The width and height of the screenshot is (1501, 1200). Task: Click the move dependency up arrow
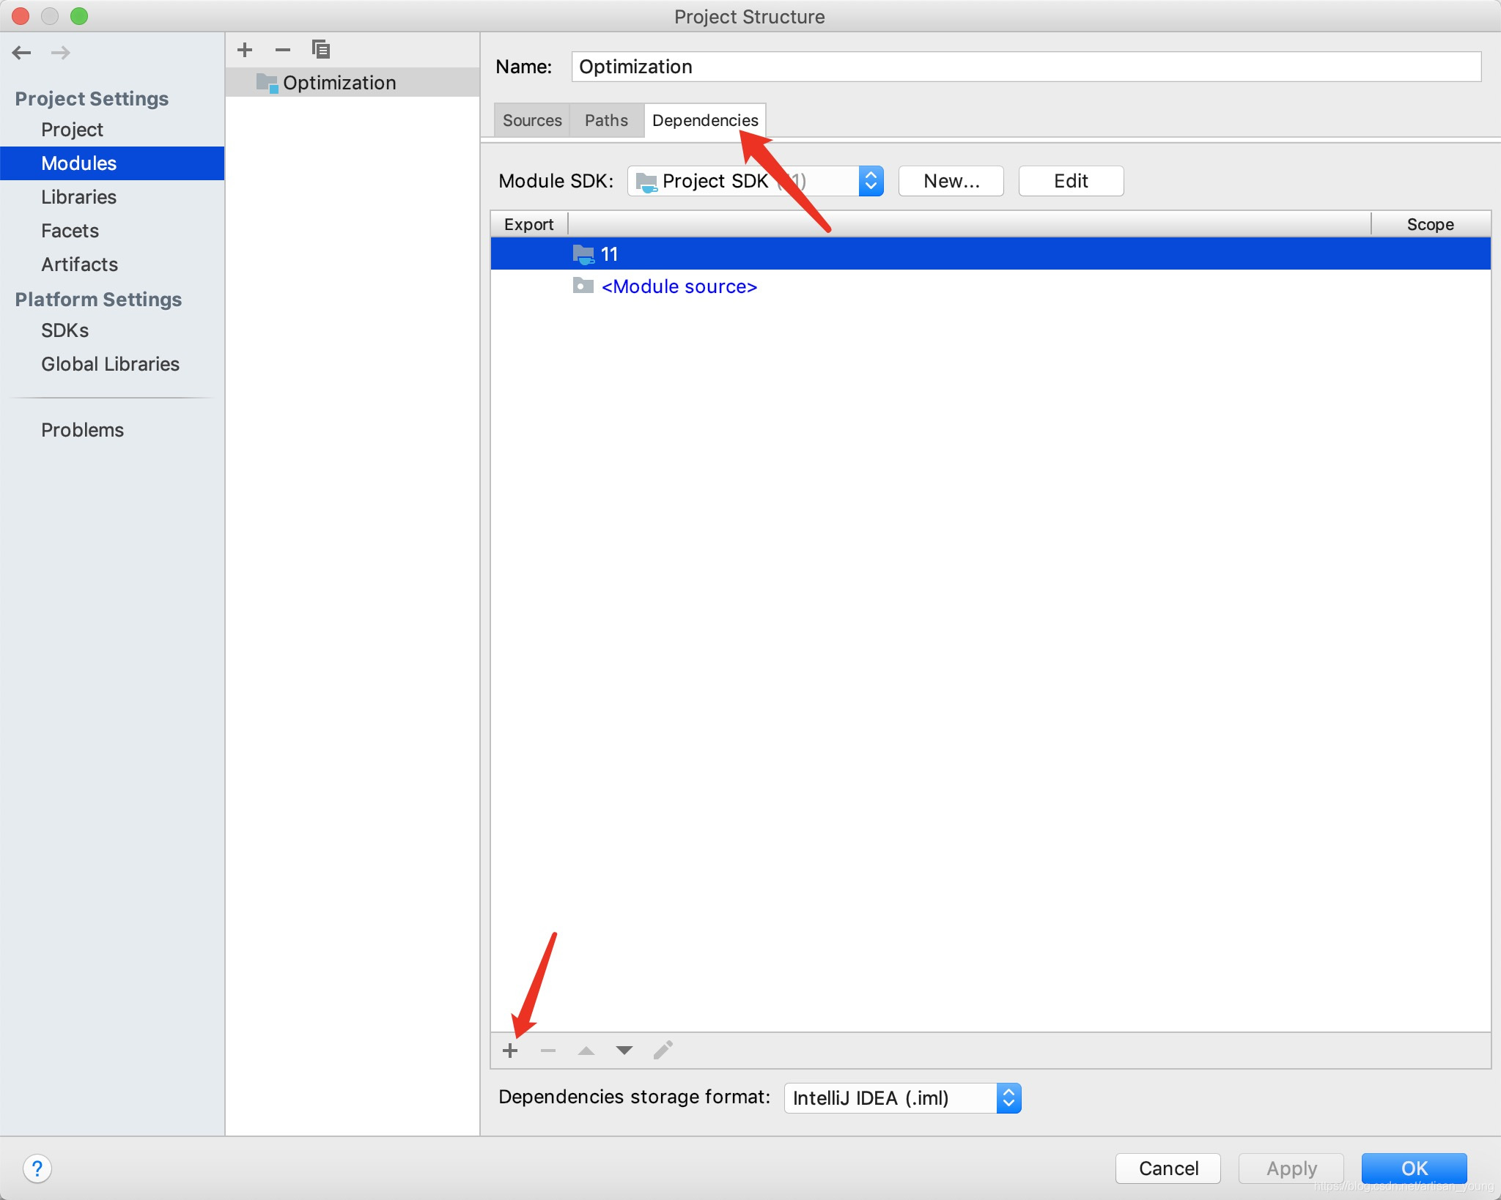point(586,1051)
